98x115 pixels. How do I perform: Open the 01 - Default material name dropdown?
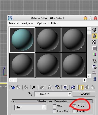click(x=70, y=94)
